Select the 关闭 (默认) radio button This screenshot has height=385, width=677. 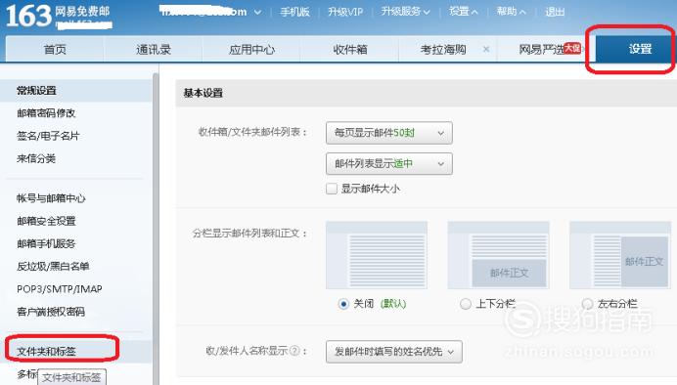point(343,304)
